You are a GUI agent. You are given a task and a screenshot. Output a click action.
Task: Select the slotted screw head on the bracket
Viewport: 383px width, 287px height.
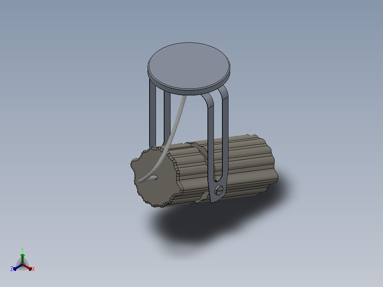click(219, 190)
